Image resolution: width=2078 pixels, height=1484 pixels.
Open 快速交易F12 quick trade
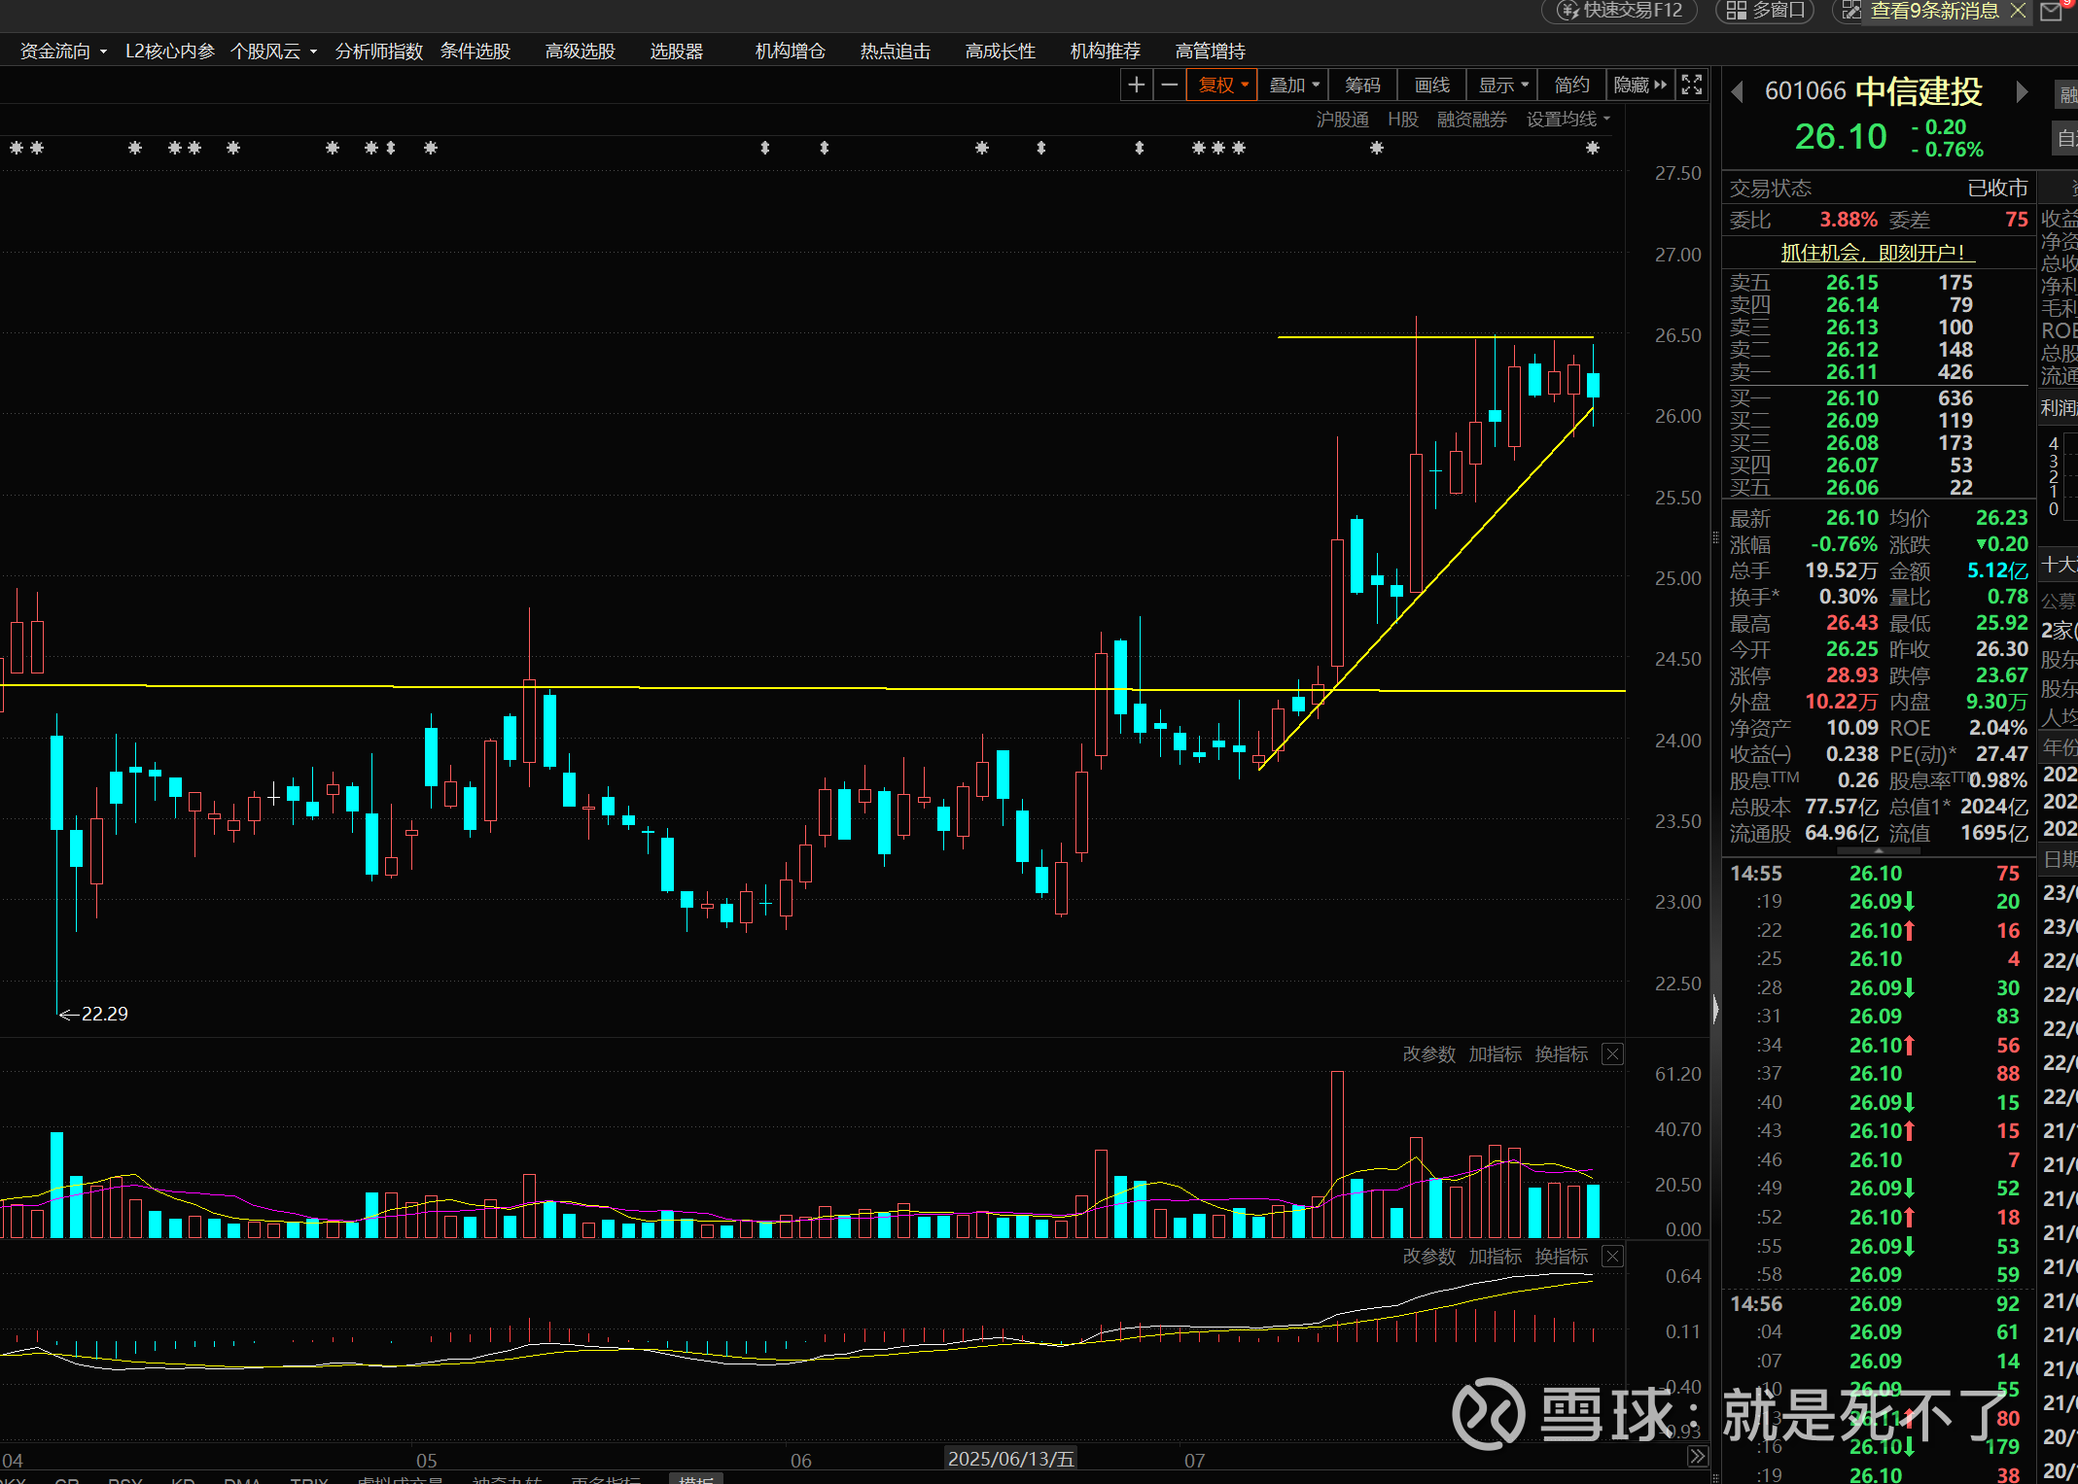coord(1619,11)
